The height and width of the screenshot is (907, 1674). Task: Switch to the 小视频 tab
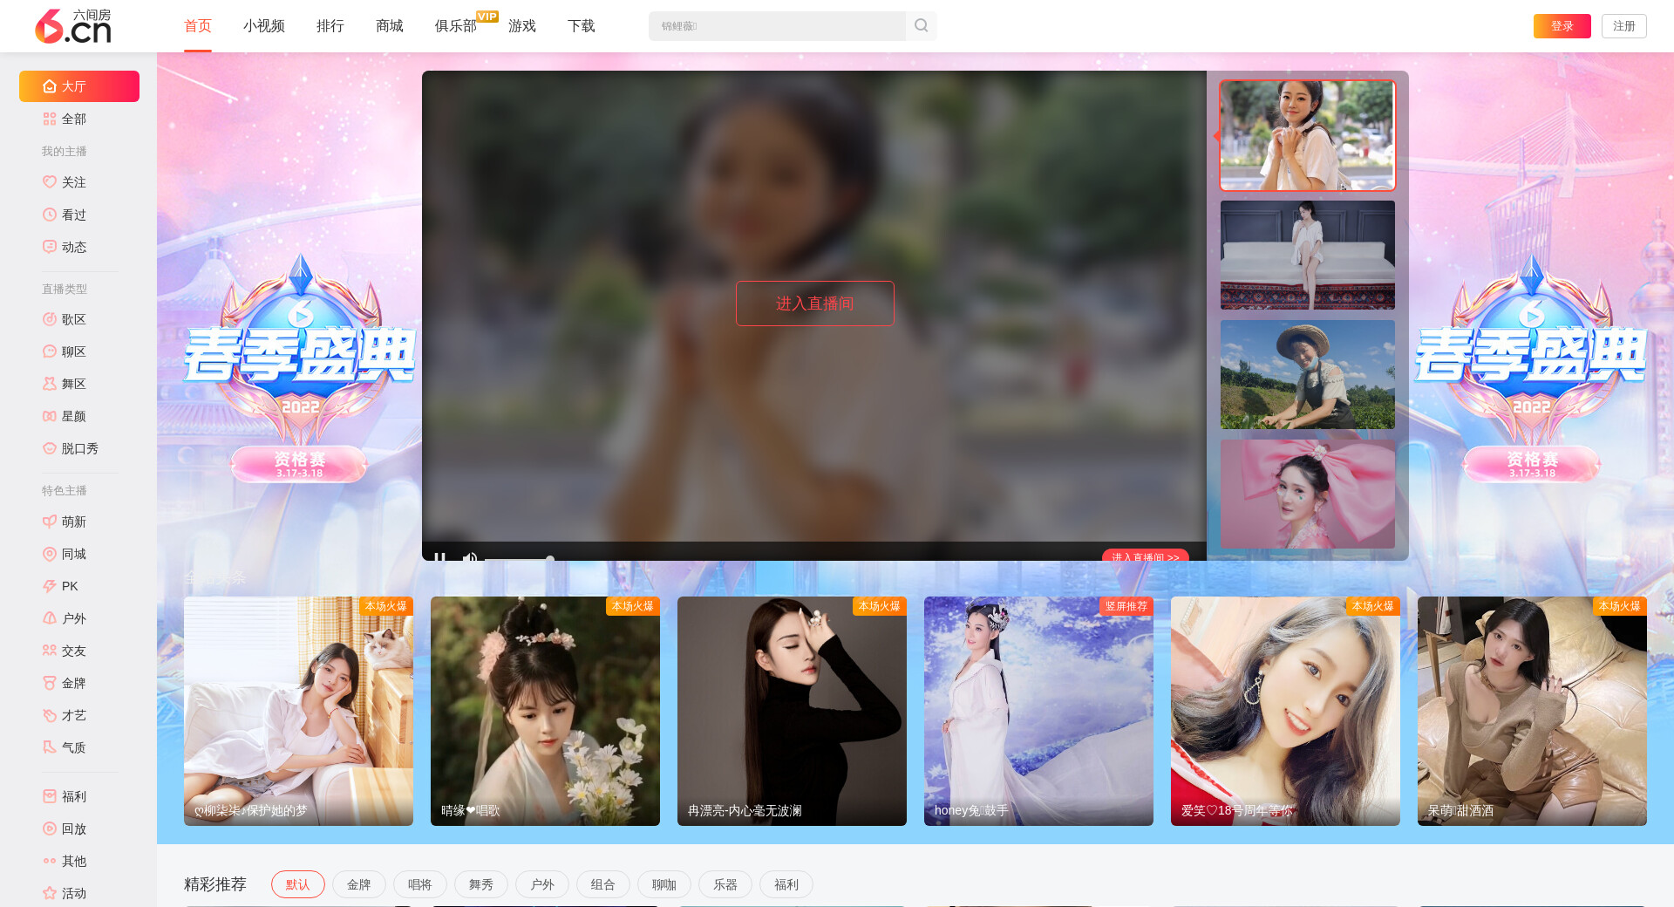click(263, 26)
